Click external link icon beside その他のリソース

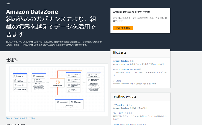click(135, 97)
